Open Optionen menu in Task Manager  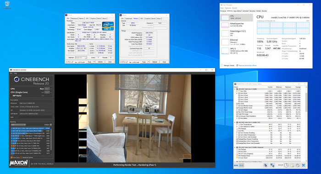[x=228, y=8]
